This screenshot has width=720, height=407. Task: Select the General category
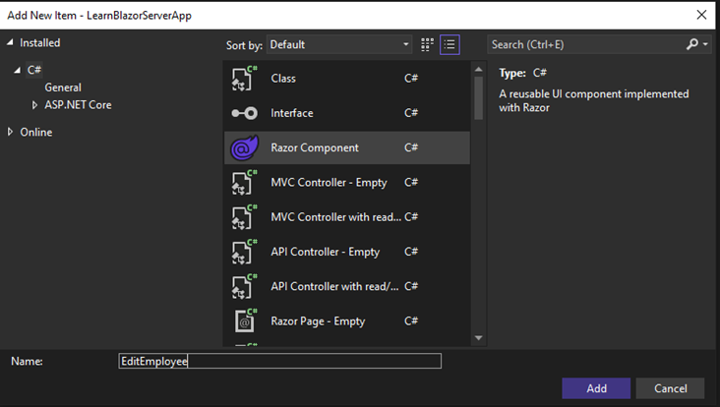click(63, 87)
